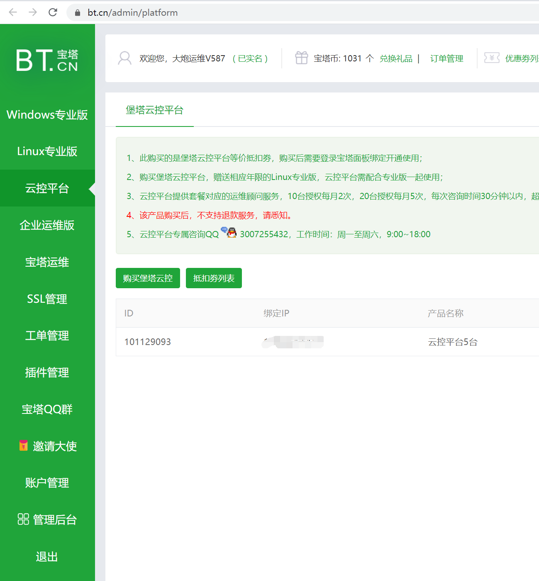Open Windows专业版 in sidebar
The height and width of the screenshot is (581, 539).
click(47, 114)
